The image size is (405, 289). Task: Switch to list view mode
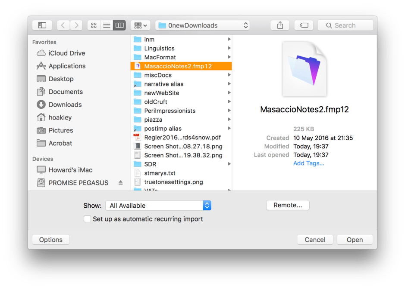107,25
